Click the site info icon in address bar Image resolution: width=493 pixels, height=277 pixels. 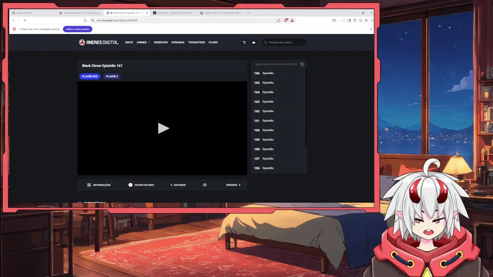tap(92, 20)
